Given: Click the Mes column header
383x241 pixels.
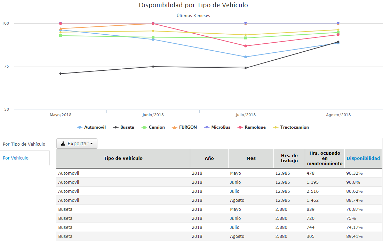Looking at the screenshot, I should coord(251,158).
